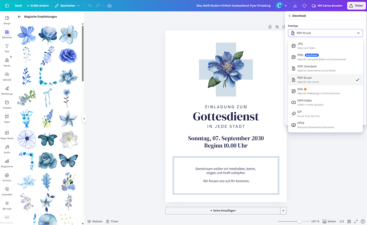The width and height of the screenshot is (367, 225).
Task: Open the help question mark
Action: [363, 221]
